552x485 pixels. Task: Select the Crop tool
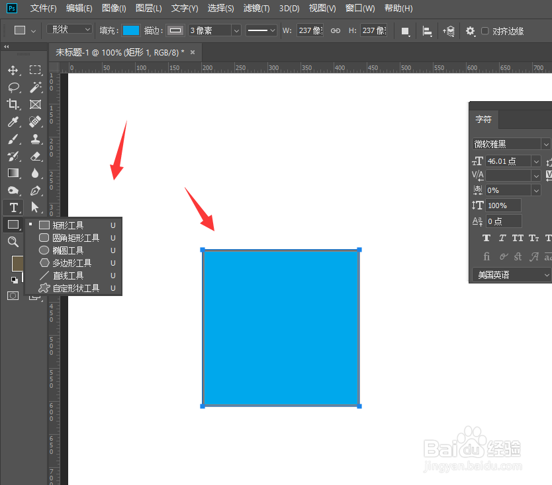pos(13,104)
